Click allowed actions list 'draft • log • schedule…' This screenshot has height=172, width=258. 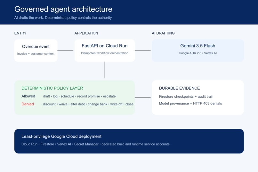[x=79, y=96]
